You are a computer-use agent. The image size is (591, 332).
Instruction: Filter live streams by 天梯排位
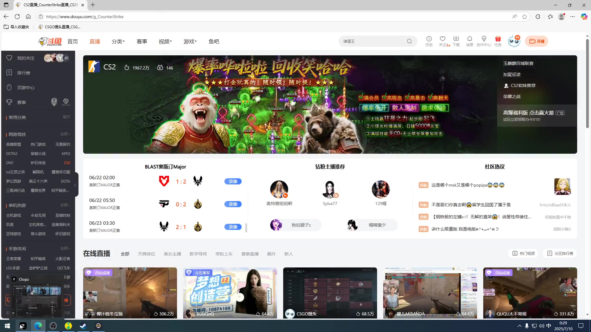coord(147,254)
